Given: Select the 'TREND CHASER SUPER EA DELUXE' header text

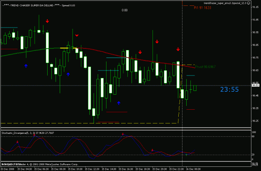Looking at the screenshot, I should tap(32, 5).
